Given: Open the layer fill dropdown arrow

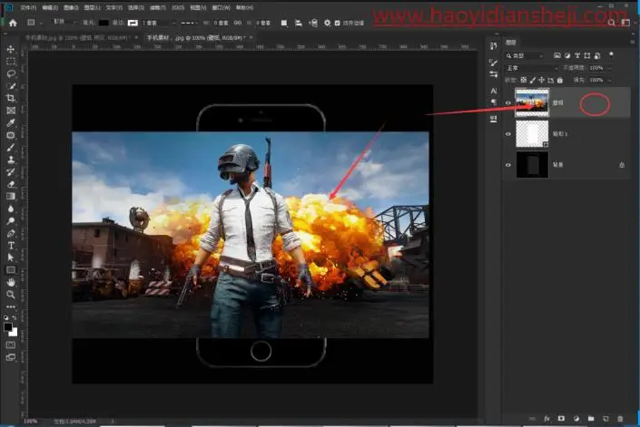Looking at the screenshot, I should click(x=610, y=80).
